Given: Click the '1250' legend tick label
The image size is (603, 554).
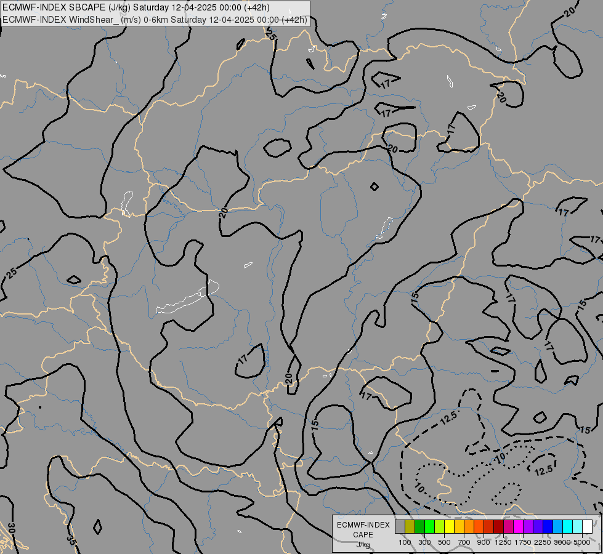Looking at the screenshot, I should [x=503, y=542].
